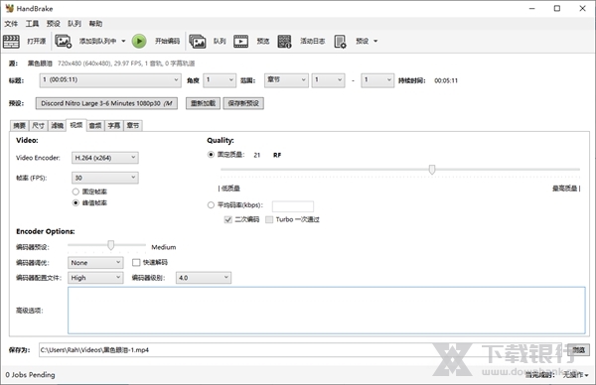Click the Save New Preset button

point(243,103)
